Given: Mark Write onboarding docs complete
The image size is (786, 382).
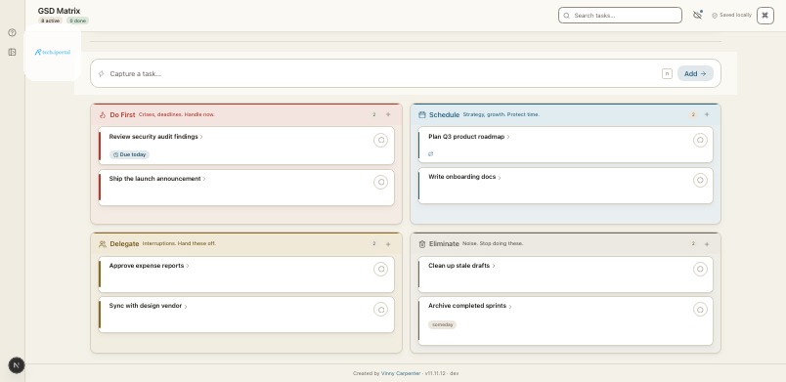Looking at the screenshot, I should click(x=700, y=180).
